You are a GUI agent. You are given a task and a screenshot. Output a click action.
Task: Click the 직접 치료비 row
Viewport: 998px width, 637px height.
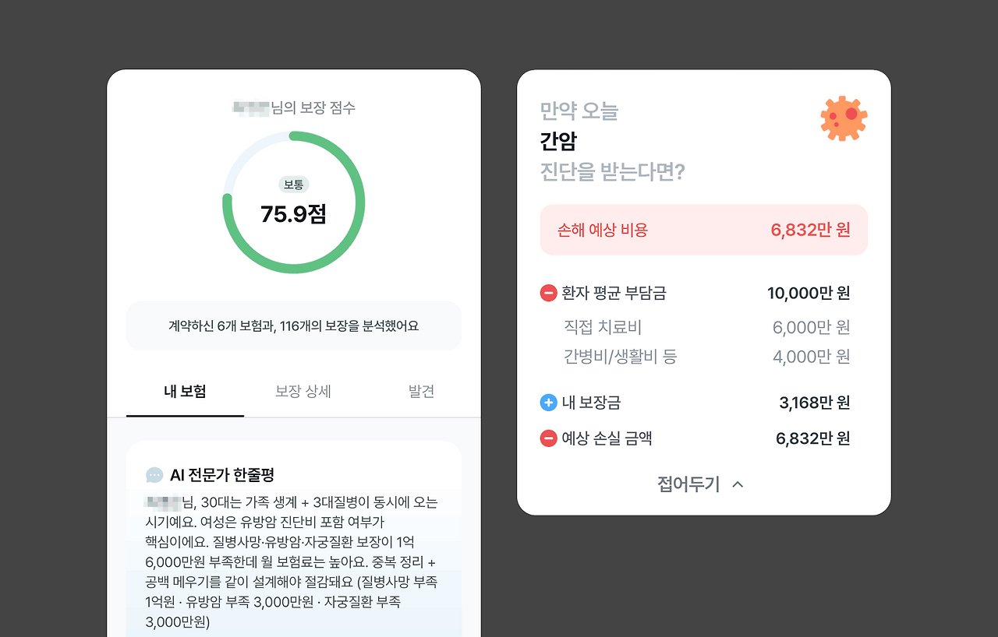click(x=706, y=328)
